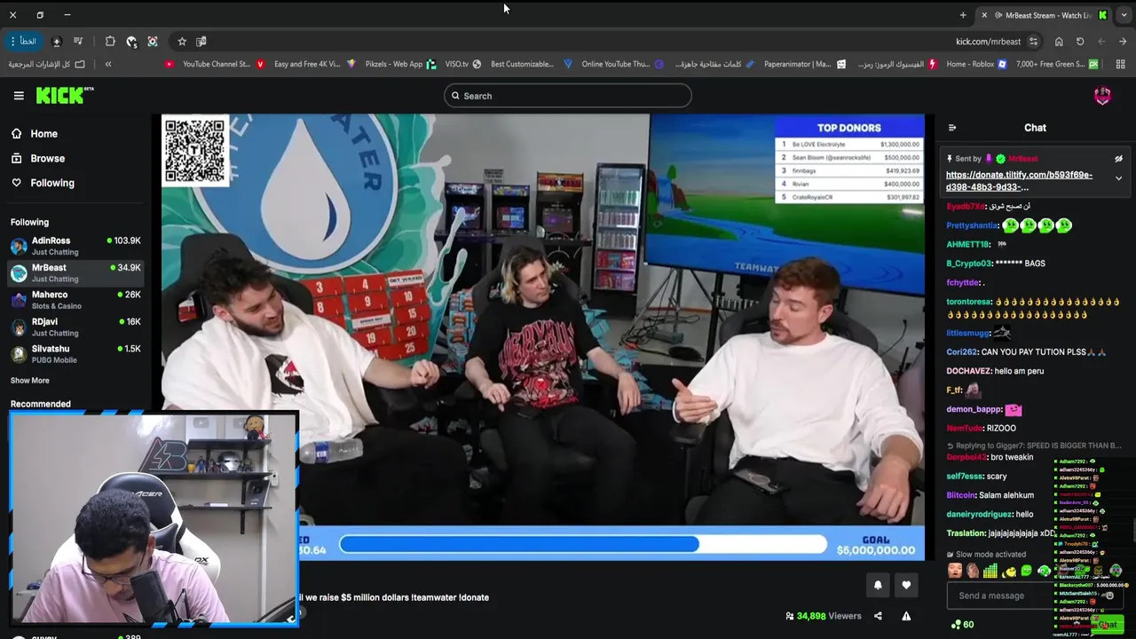The width and height of the screenshot is (1136, 639).
Task: Navigate forward with the browser arrow
Action: 1101,42
